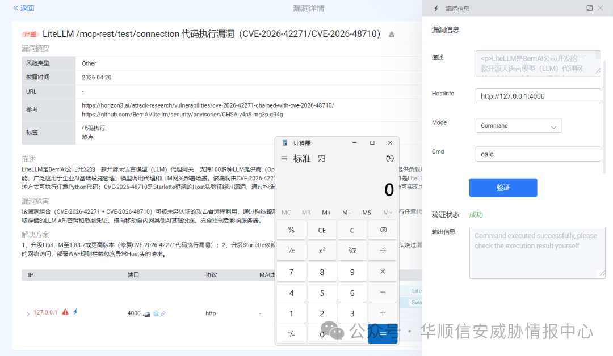The width and height of the screenshot is (613, 356).
Task: Click Calculator digit 9
Action: pos(352,272)
